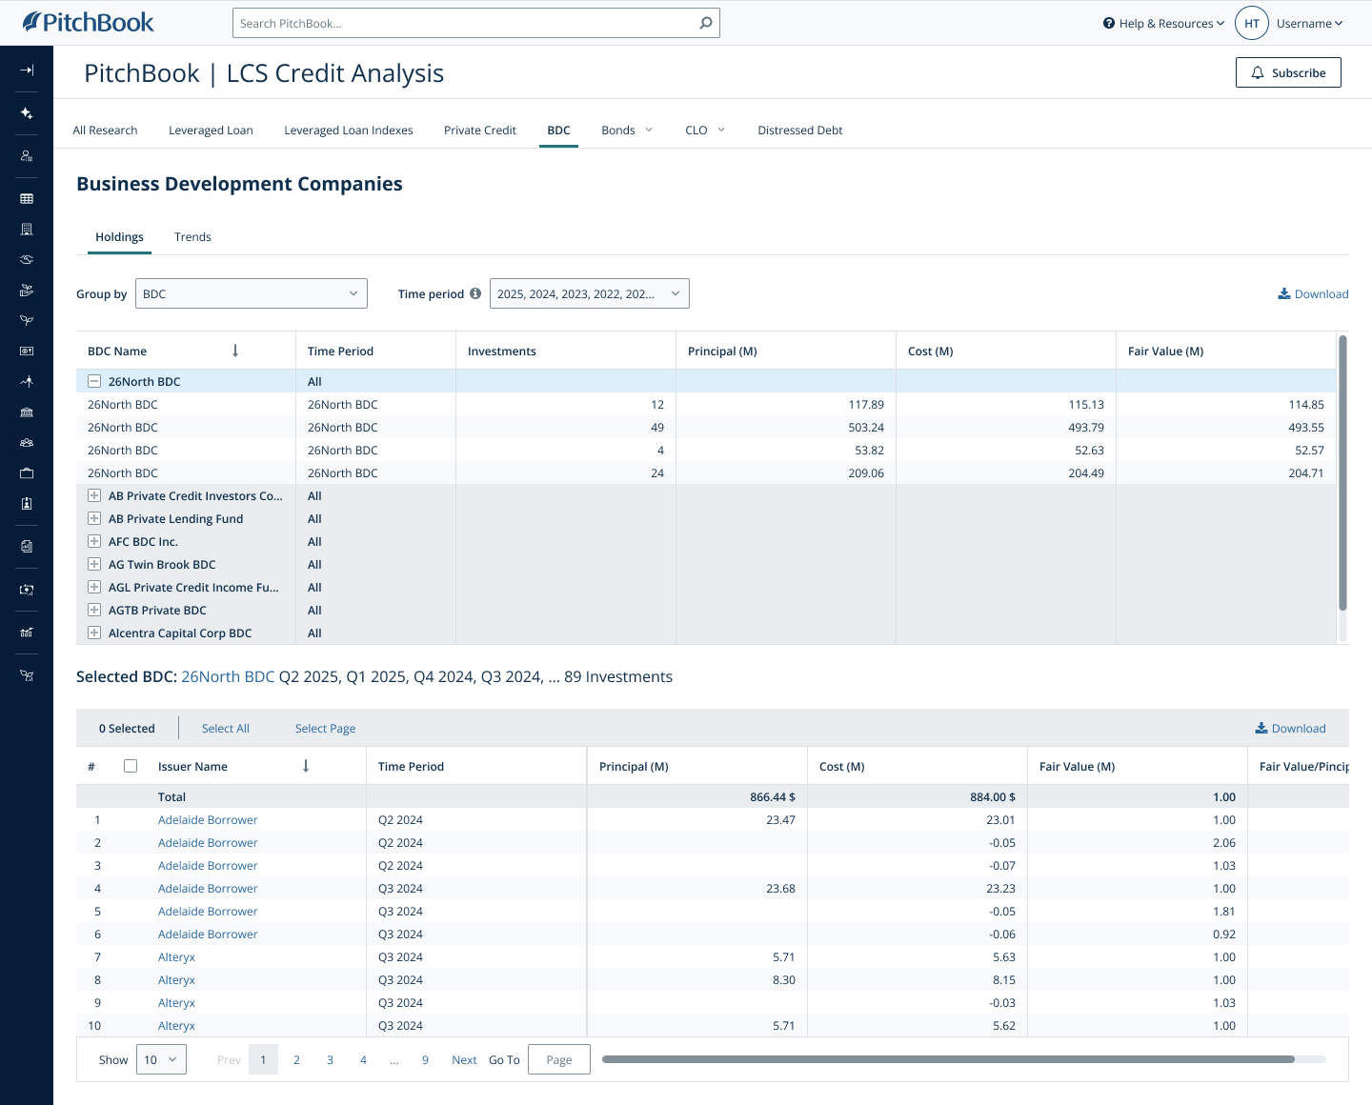
Task: Collapse the 26North BDC row
Action: 94,380
